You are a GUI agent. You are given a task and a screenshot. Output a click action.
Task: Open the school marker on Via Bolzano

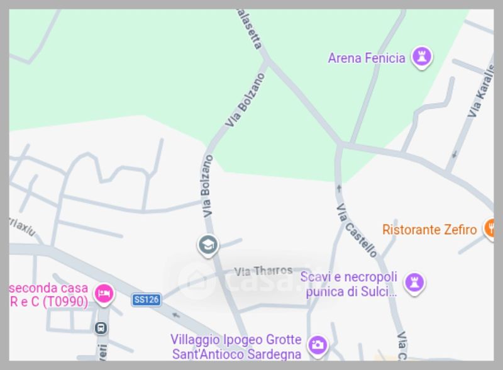[208, 246]
